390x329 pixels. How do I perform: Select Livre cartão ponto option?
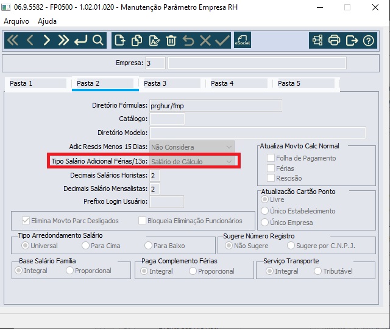[264, 199]
